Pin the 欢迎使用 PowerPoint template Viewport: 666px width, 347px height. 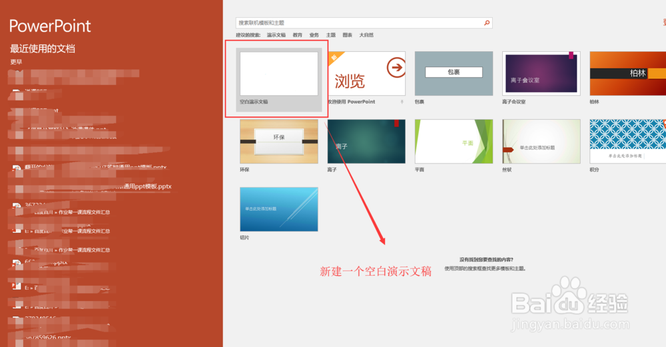click(x=402, y=102)
